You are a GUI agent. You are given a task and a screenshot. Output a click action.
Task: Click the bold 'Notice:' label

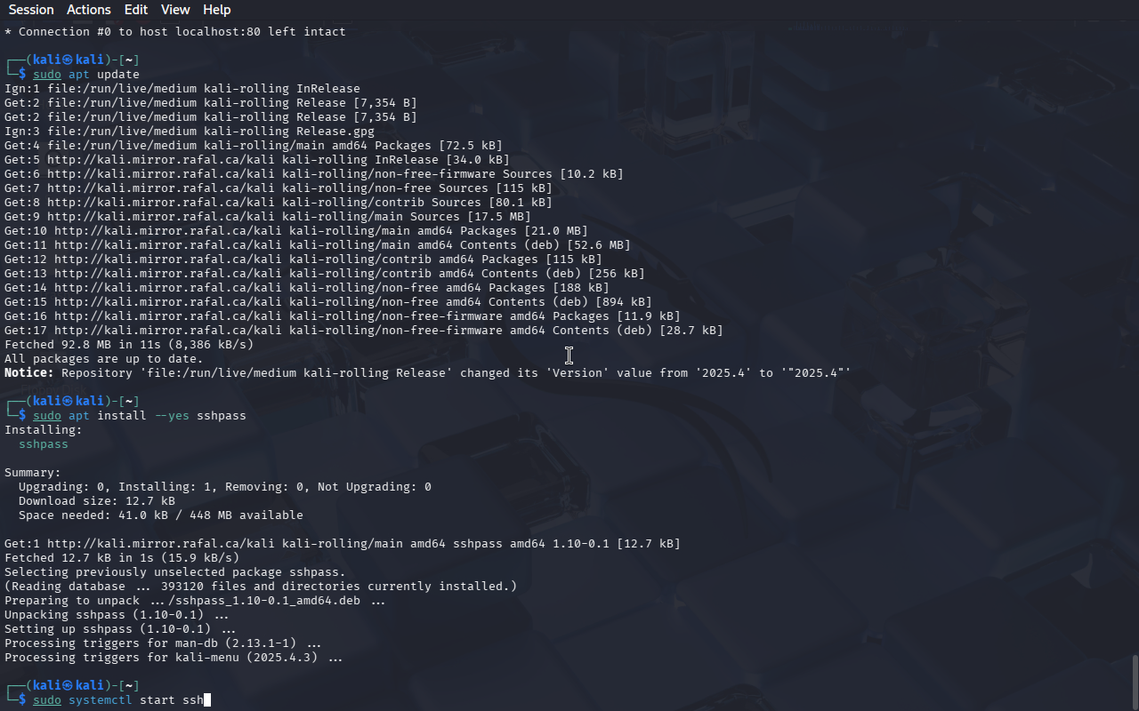click(28, 373)
